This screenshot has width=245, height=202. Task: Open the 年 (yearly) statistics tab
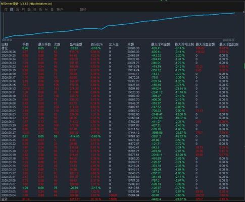35,10
